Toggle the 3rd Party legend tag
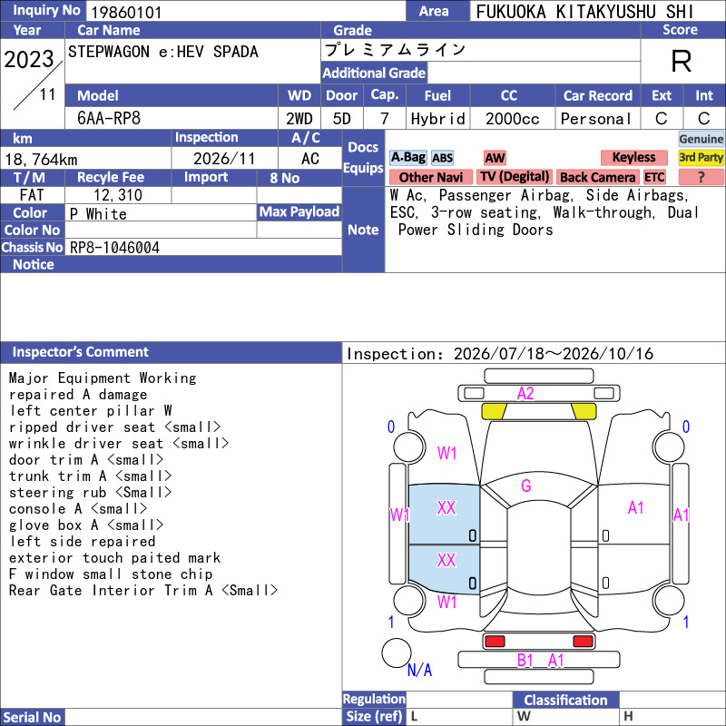 [701, 157]
